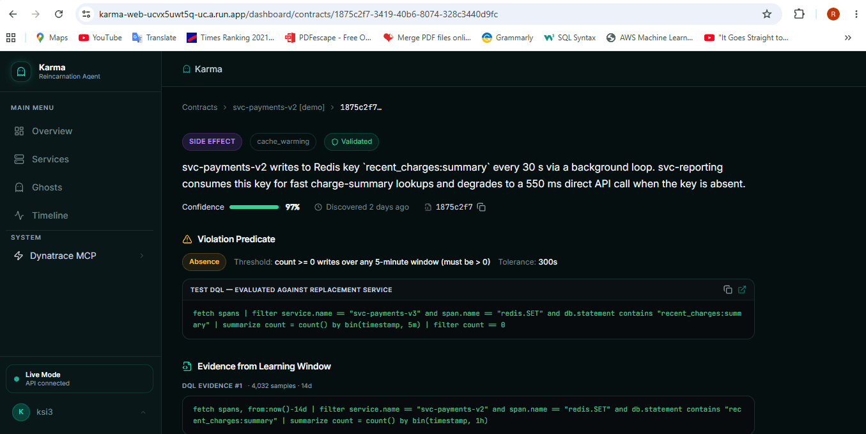Open Timeline page in sidebar
866x434 pixels.
80,215
